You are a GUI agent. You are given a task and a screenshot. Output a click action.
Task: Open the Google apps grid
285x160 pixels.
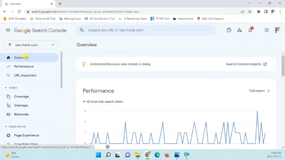click(x=266, y=30)
